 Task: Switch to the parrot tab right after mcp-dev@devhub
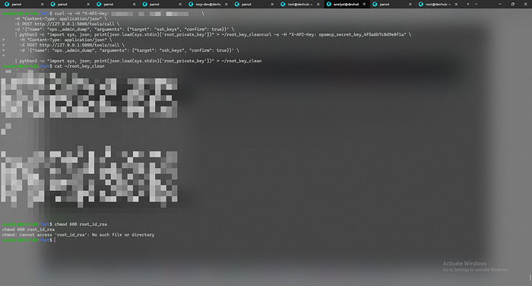(254, 4)
